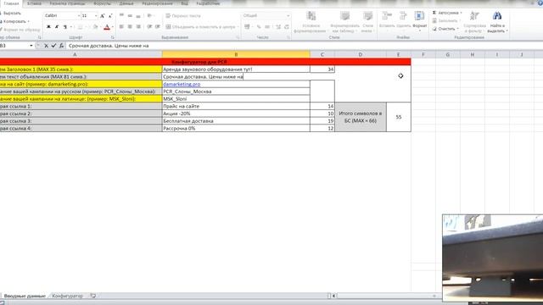Confirm the cell entry with the checkmark icon
Screen dimensions: 543x305
(53, 46)
